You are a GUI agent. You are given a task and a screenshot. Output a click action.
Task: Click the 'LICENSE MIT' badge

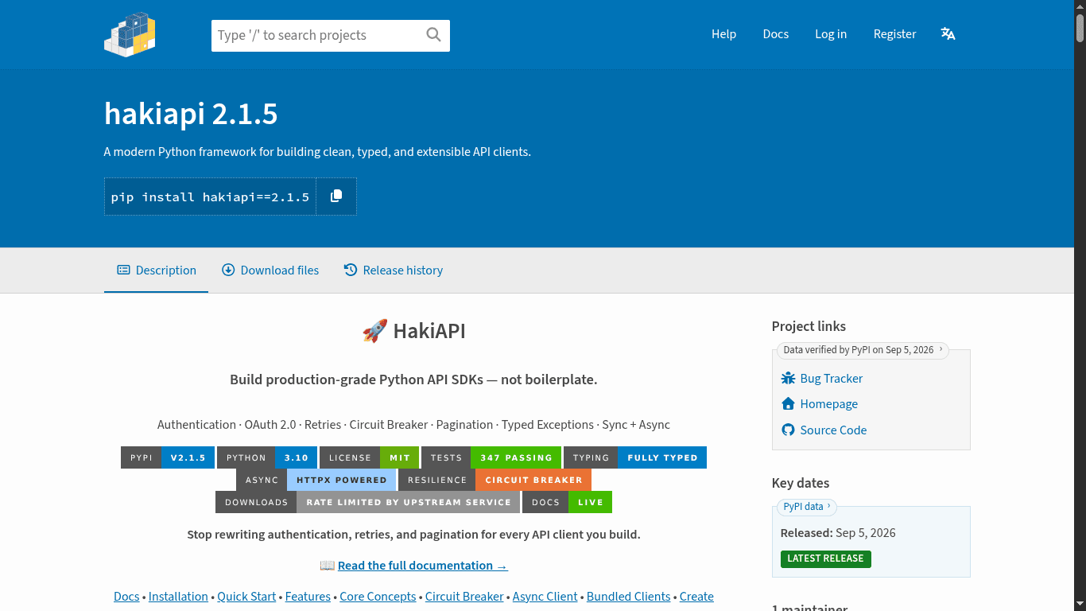coord(369,457)
